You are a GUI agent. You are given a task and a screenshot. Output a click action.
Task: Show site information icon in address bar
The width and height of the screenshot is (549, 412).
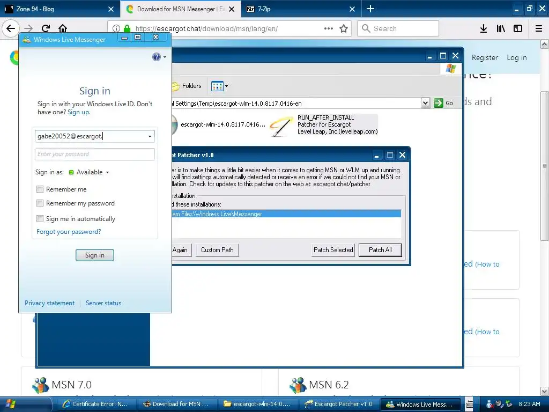click(116, 28)
